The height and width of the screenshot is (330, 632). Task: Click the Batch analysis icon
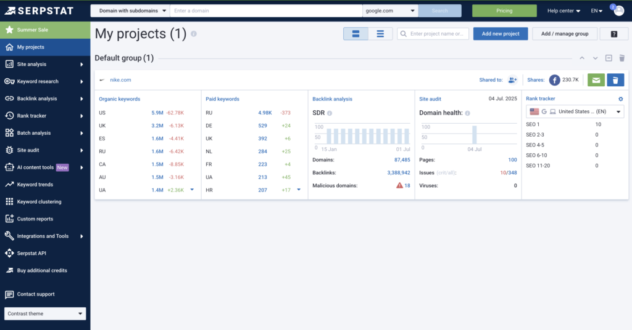pos(9,133)
